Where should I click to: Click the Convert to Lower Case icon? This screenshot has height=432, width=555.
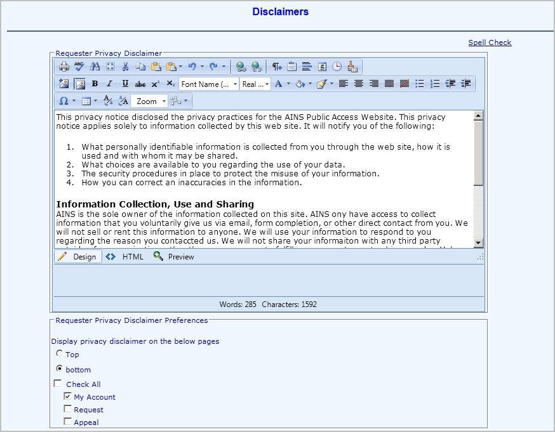point(107,101)
